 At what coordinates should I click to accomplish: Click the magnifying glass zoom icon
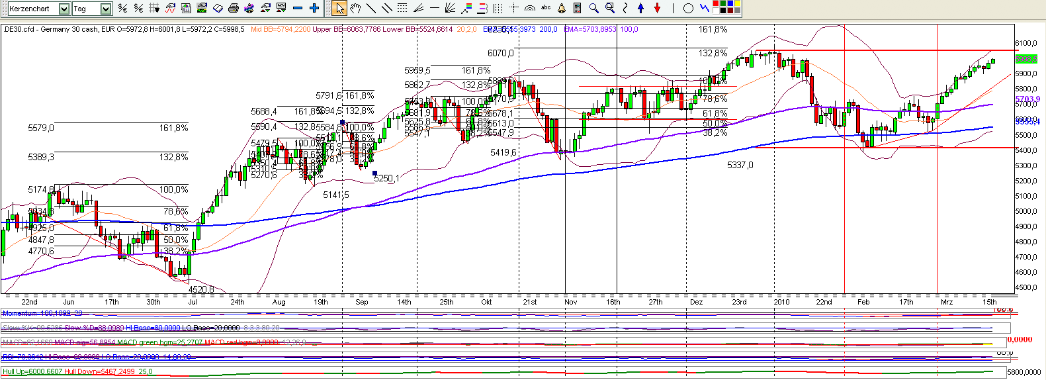[594, 9]
